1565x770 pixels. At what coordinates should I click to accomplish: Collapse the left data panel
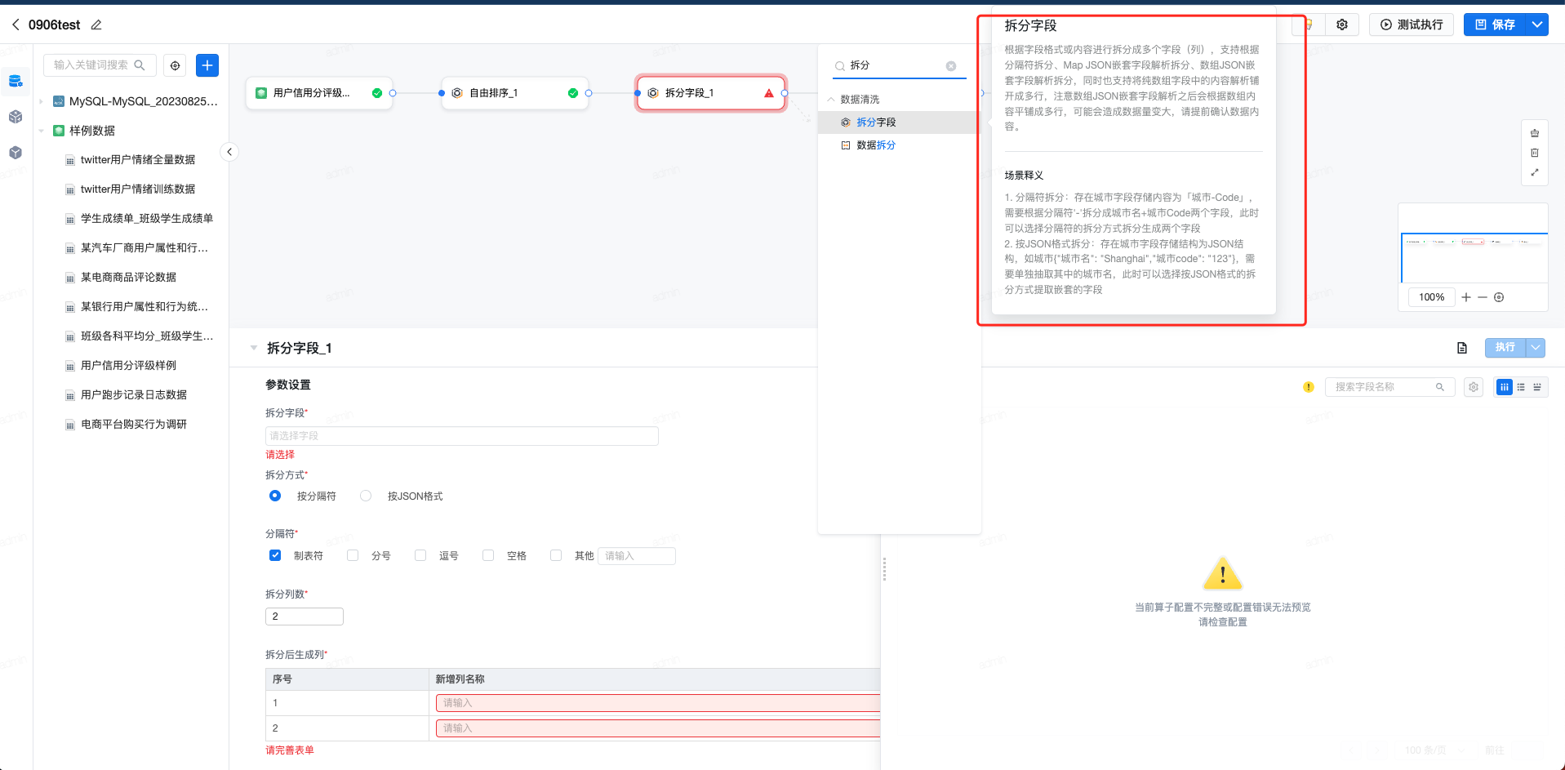[229, 152]
